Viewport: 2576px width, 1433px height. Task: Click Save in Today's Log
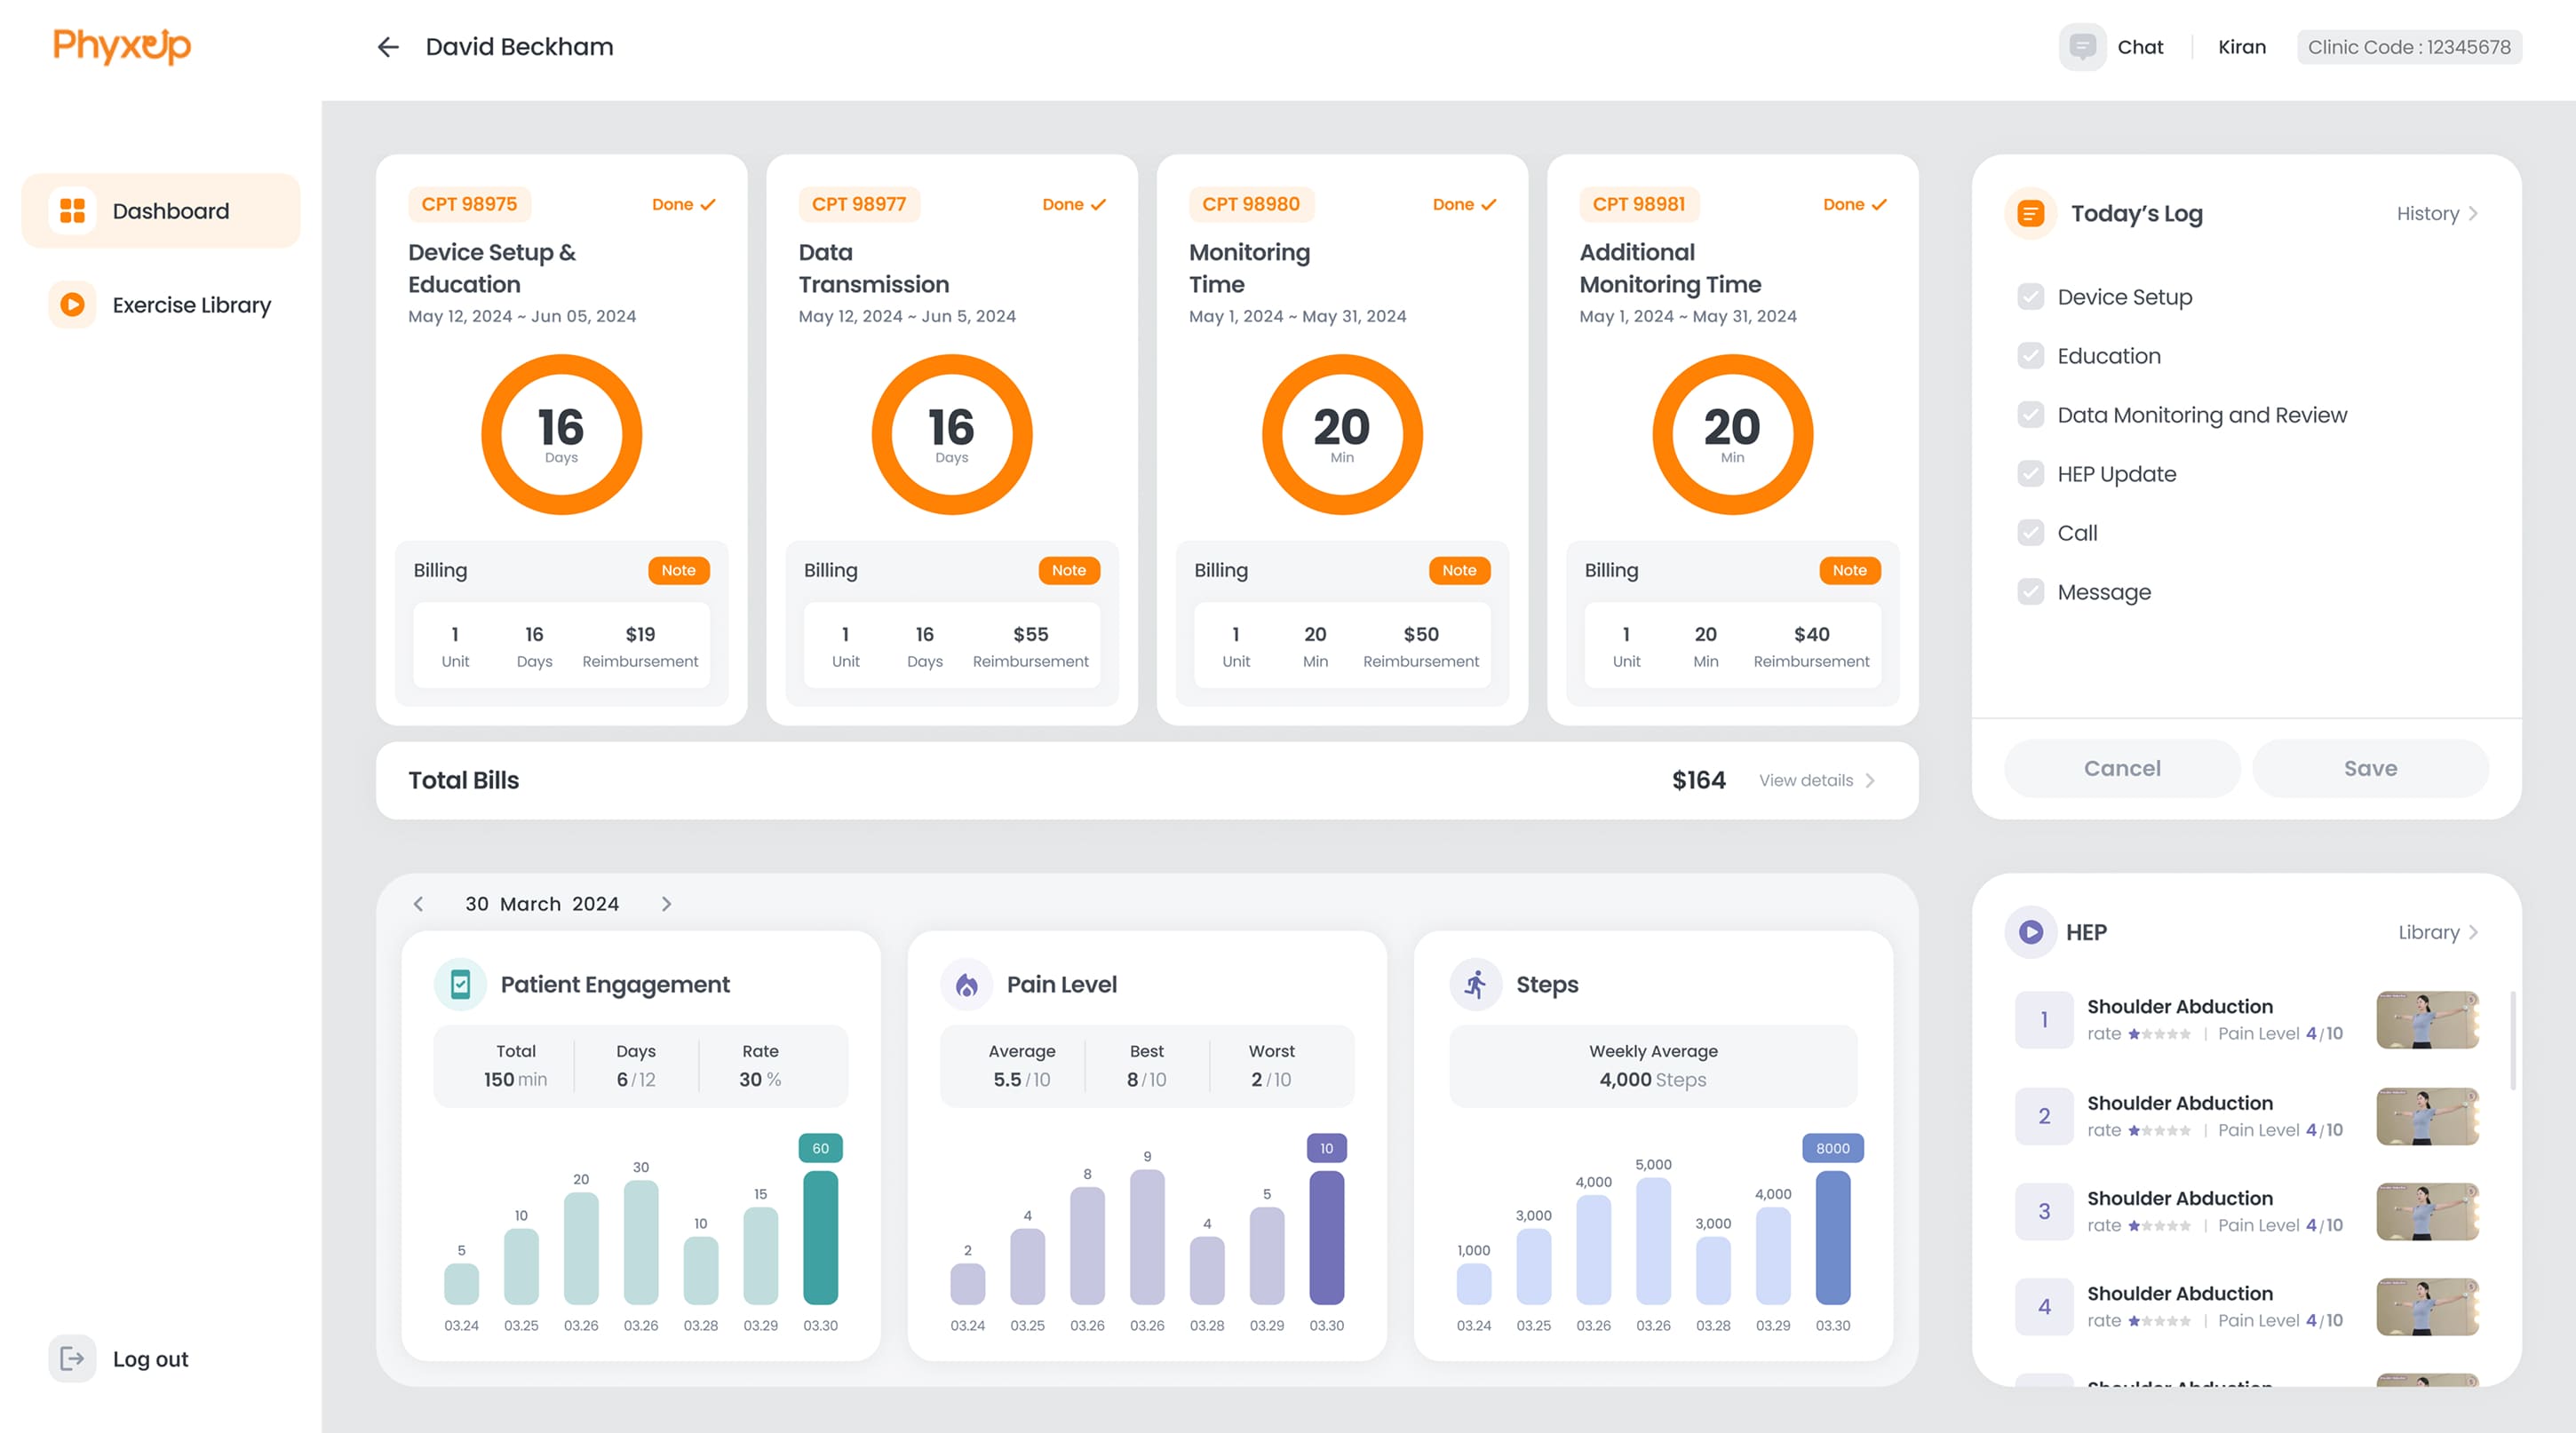pos(2370,769)
